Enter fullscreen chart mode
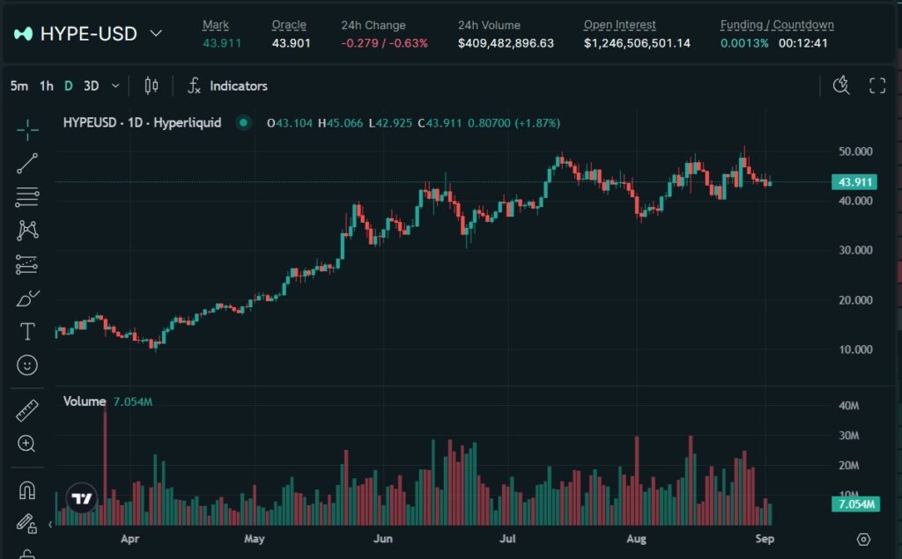The width and height of the screenshot is (902, 559). point(877,85)
